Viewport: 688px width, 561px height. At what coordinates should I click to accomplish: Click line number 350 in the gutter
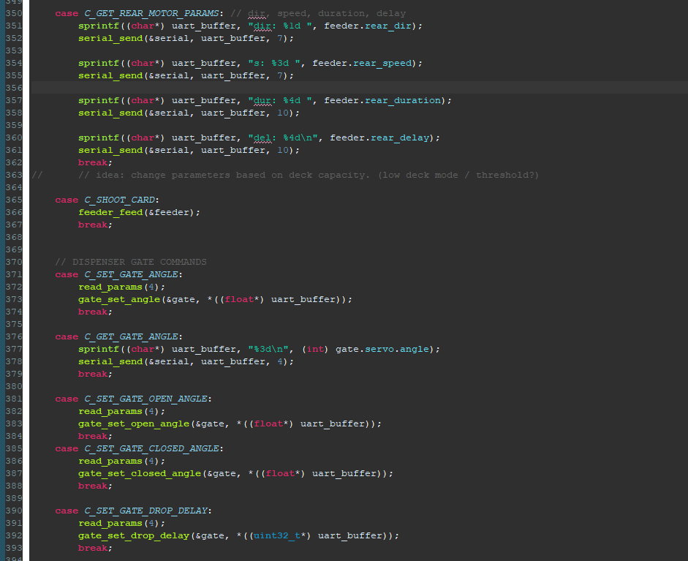tap(14, 14)
